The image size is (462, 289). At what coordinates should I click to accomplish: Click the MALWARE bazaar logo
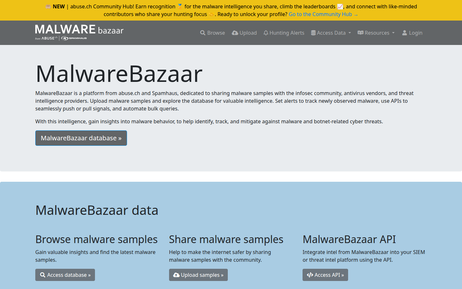click(x=79, y=32)
